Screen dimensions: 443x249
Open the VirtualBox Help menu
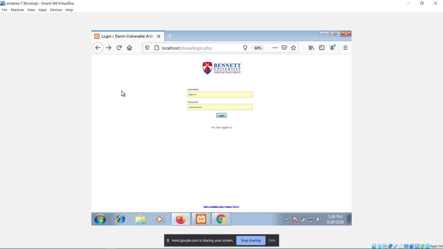pos(69,10)
